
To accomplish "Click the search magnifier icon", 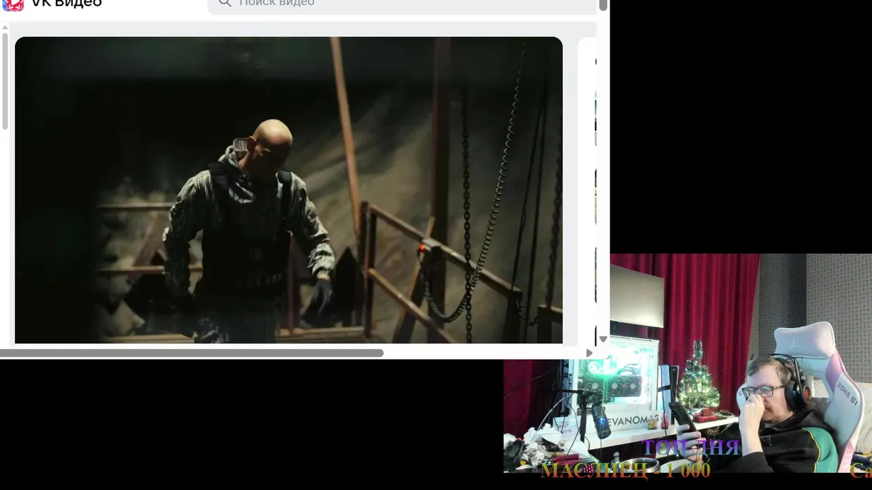I will pos(225,3).
